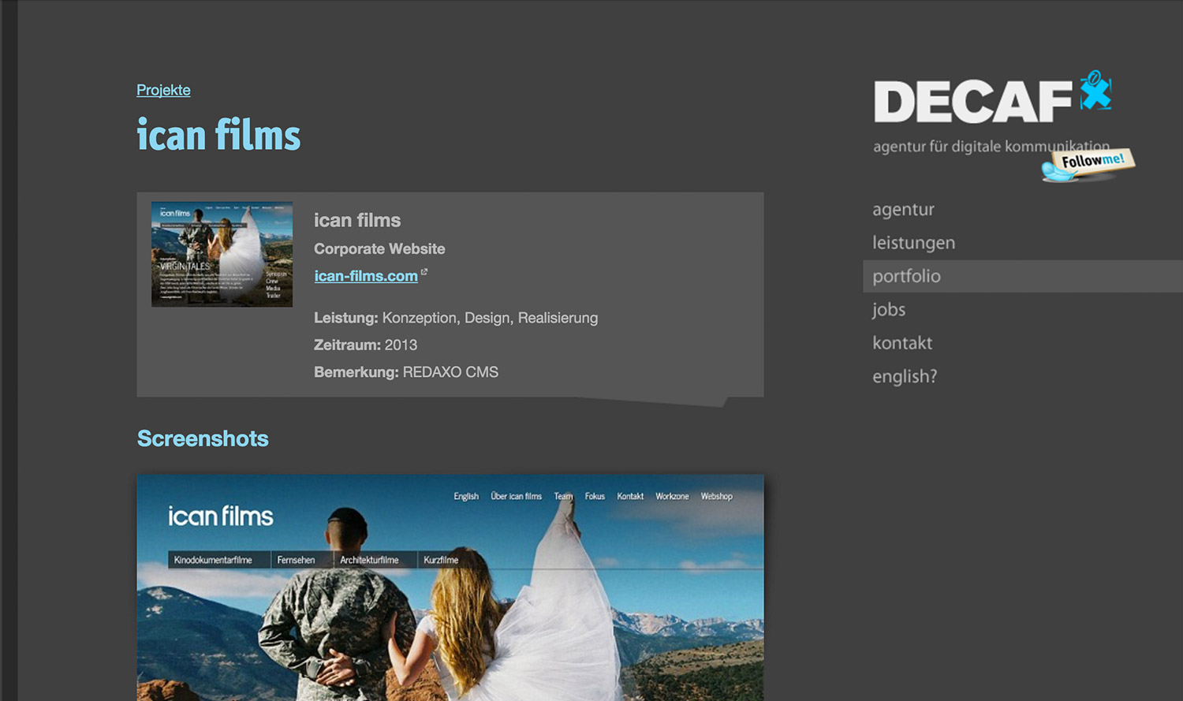Click kontakt in the right sidebar
Viewport: 1183px width, 701px height.
[902, 343]
